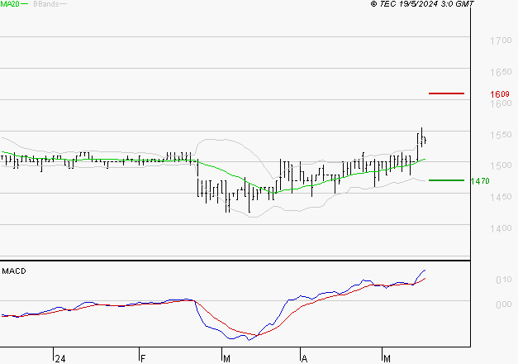Click the red 1609 resistance value
Viewport: 518px width, 364px height.
(500, 94)
